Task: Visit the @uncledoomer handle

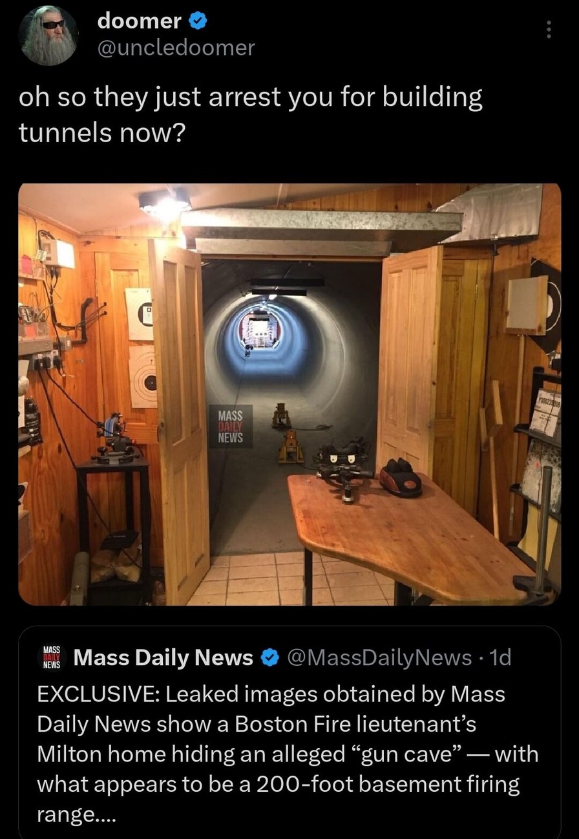Action: tap(176, 48)
